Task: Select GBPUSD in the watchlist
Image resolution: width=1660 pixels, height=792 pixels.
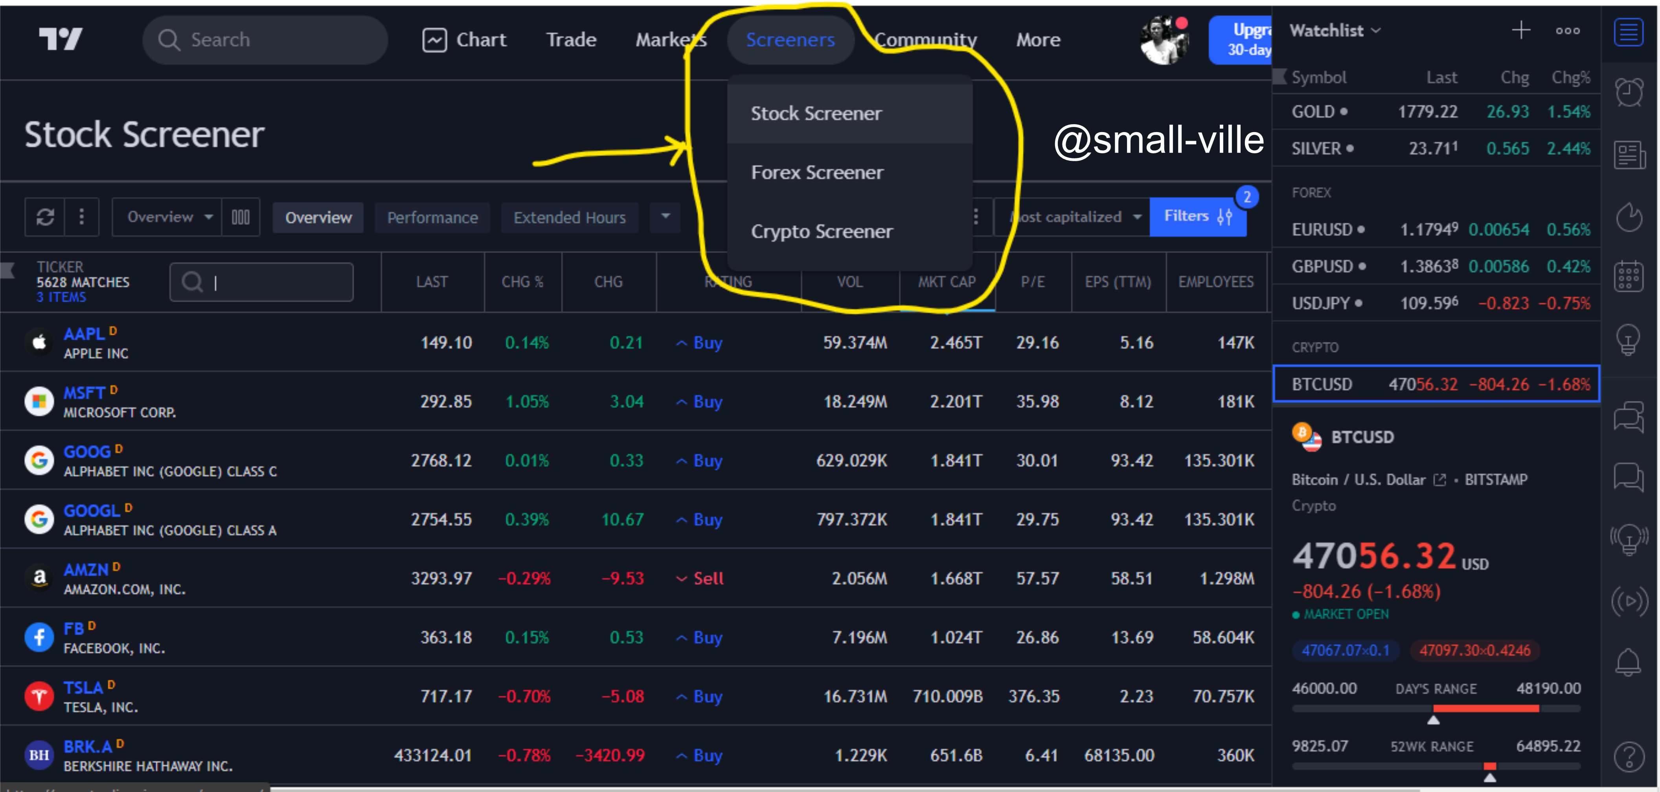Action: coord(1436,266)
